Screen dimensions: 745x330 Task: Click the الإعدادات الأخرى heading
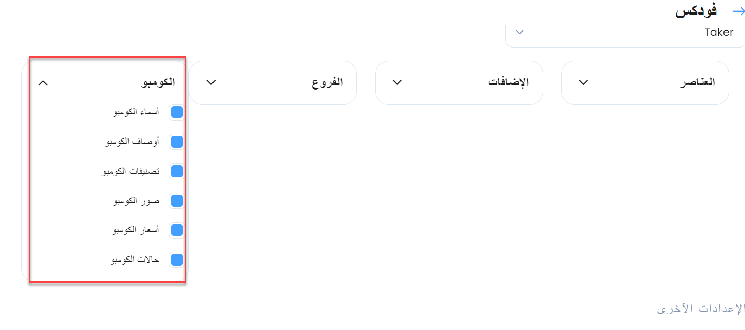pyautogui.click(x=700, y=309)
